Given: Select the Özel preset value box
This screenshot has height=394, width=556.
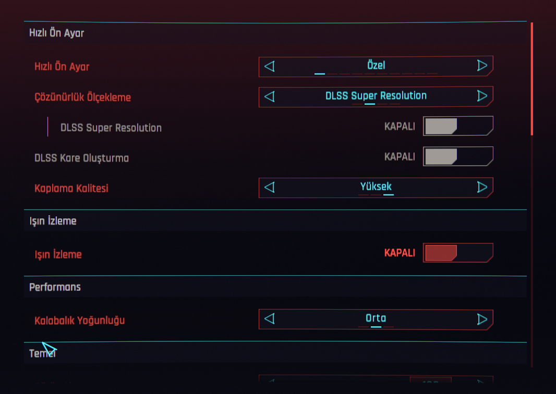Looking at the screenshot, I should click(376, 66).
